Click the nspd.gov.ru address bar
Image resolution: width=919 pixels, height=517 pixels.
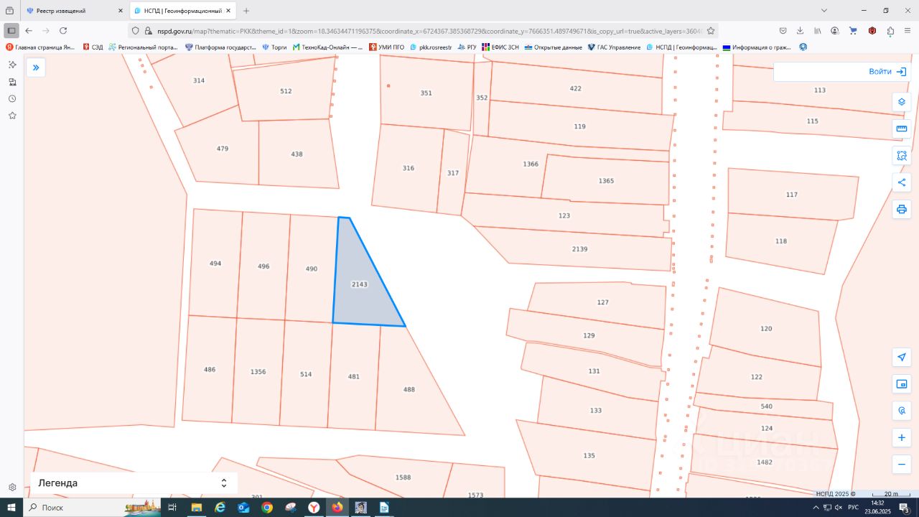pyautogui.click(x=424, y=31)
